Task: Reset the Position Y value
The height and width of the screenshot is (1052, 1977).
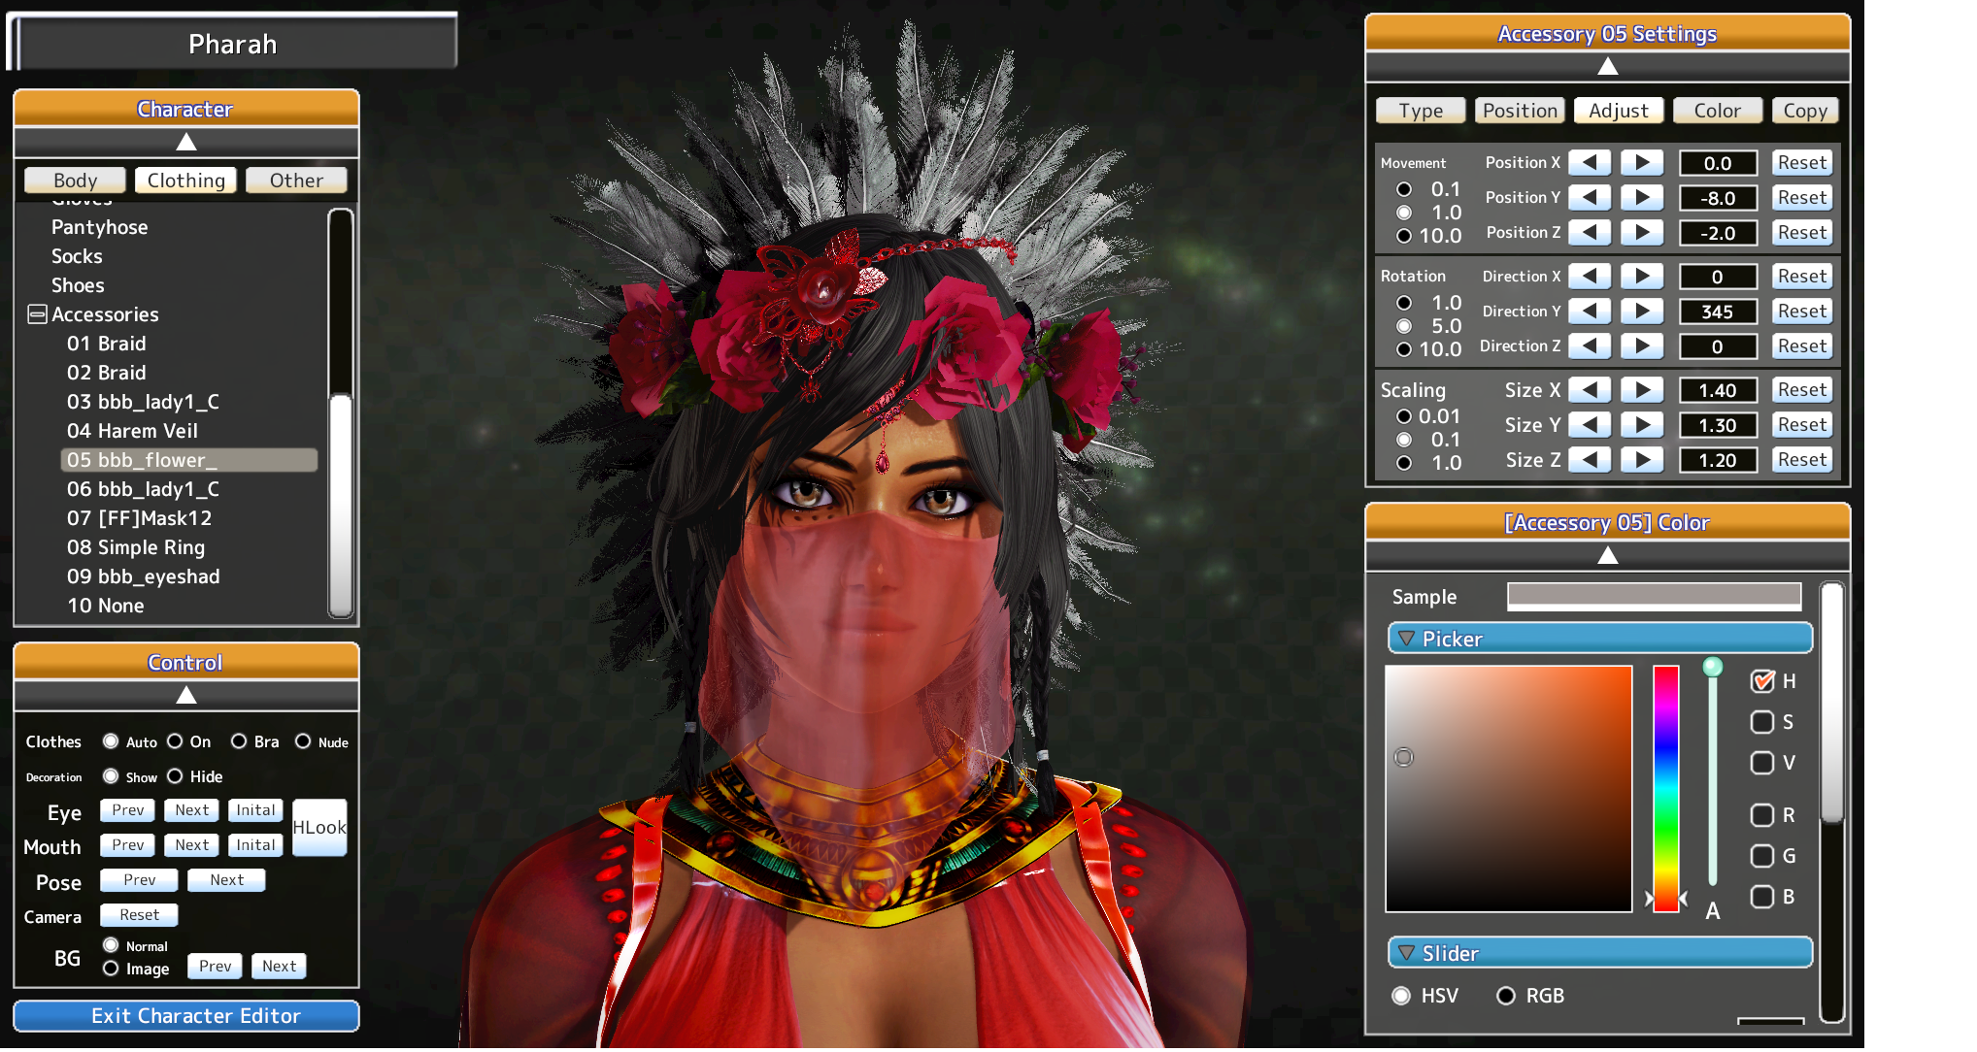Action: [1802, 198]
